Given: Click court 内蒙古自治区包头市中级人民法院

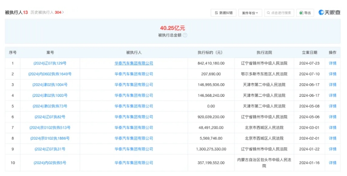Looking at the screenshot, I should pos(264,163).
